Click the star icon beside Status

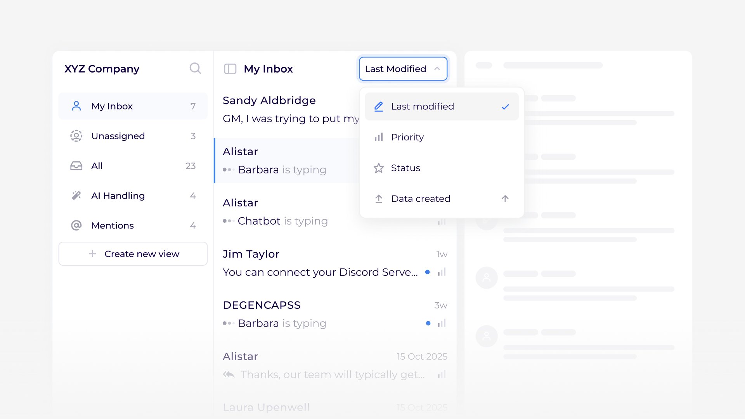click(x=379, y=168)
